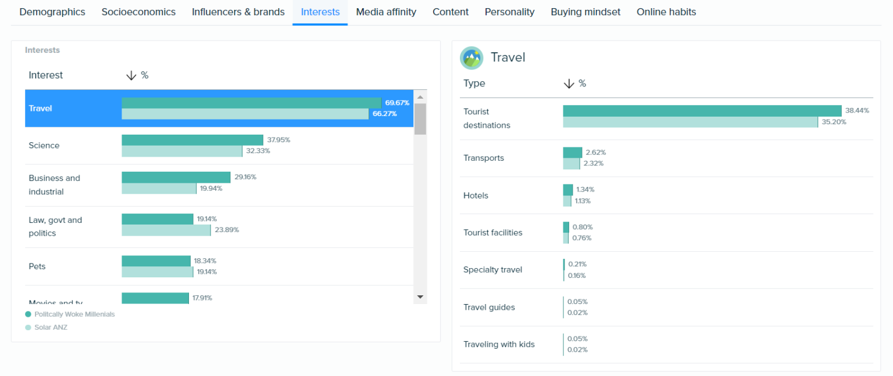Toggle Politcally Woke Millenials legend dot
This screenshot has width=893, height=376.
28,314
